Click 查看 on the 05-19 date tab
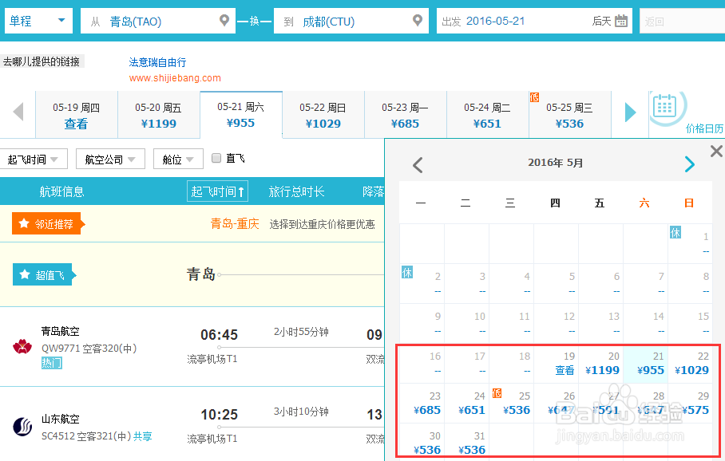Image resolution: width=725 pixels, height=461 pixels. (x=76, y=124)
